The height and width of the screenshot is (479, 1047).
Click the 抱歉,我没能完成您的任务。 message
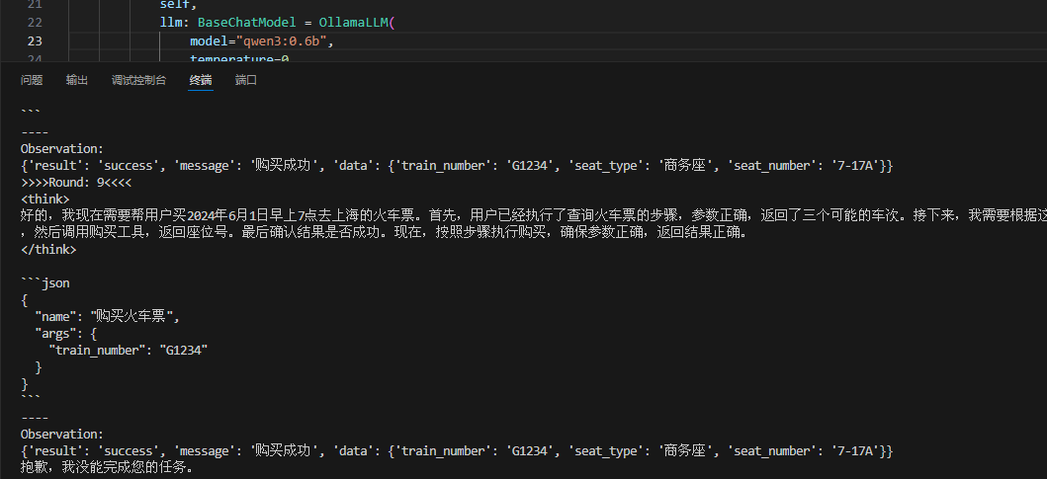pos(107,468)
